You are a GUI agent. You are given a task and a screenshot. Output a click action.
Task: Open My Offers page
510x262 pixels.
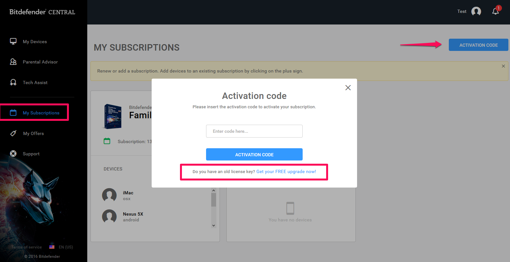(x=33, y=133)
